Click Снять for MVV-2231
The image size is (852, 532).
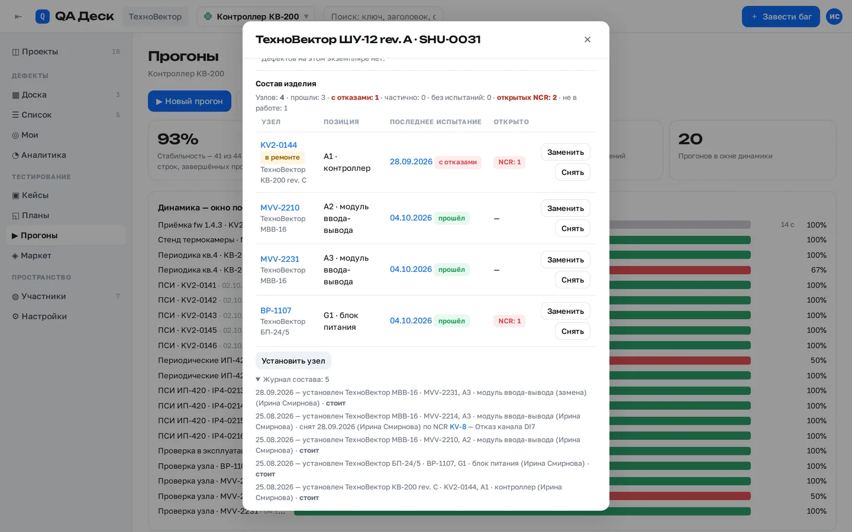pos(573,280)
